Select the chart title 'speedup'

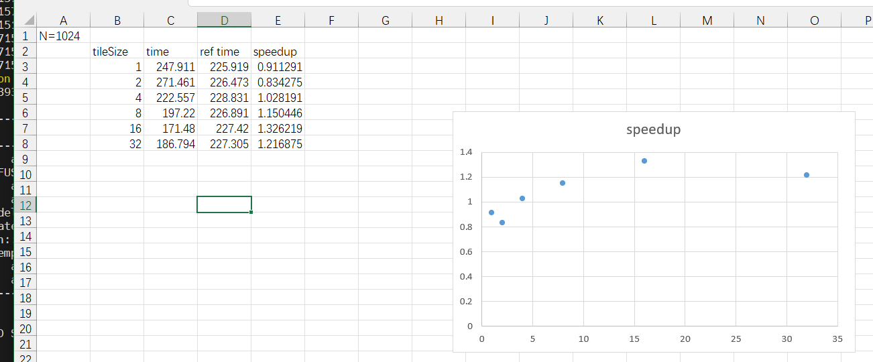[x=653, y=129]
